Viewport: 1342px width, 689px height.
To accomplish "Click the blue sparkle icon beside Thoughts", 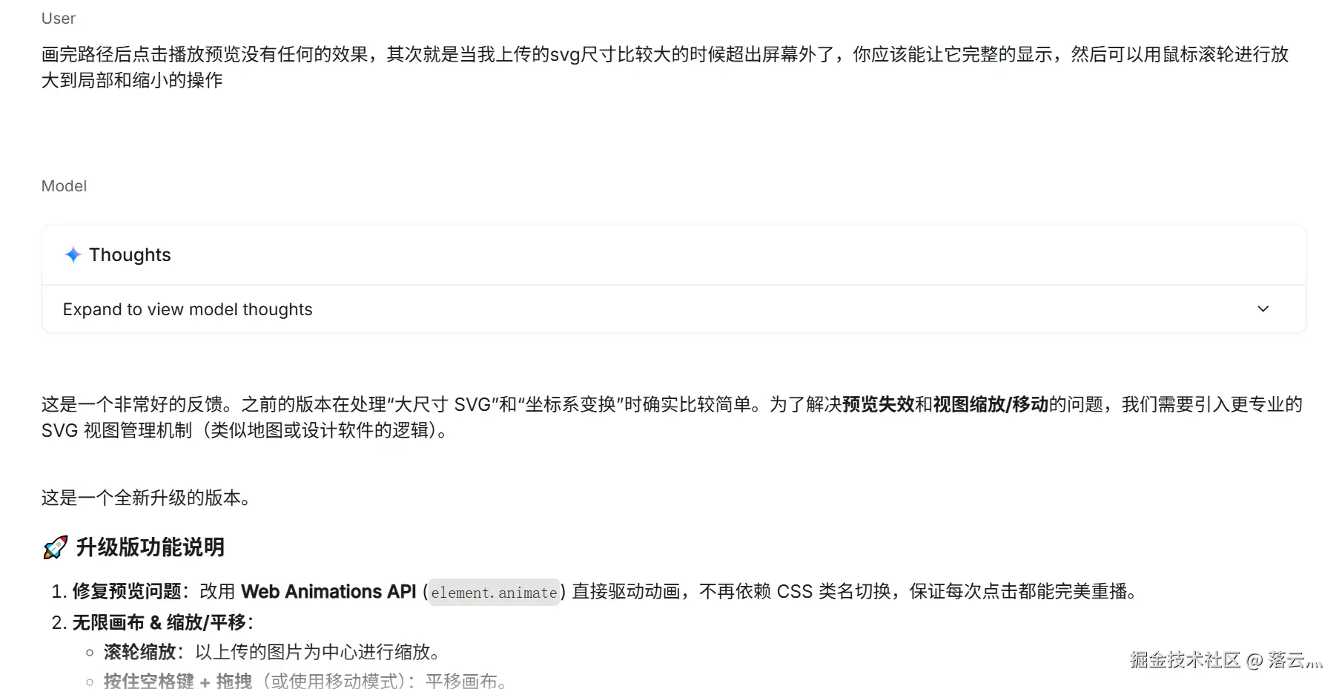I will tap(73, 254).
